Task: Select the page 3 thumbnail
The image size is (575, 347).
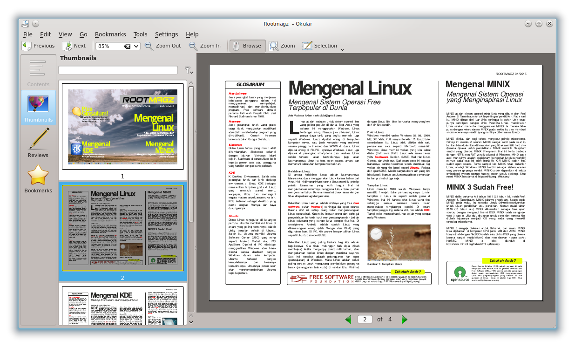Action: 122,305
